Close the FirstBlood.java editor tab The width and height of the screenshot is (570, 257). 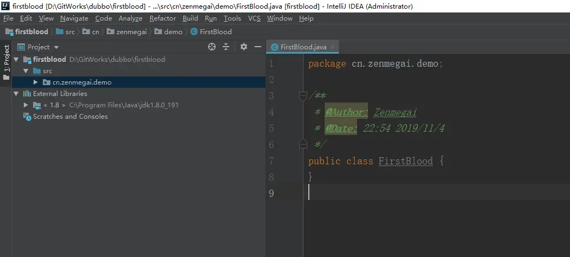click(x=332, y=47)
